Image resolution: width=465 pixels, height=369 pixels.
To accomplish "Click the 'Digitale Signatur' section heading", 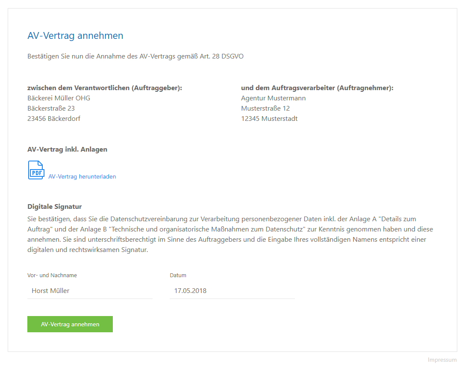I will (55, 207).
